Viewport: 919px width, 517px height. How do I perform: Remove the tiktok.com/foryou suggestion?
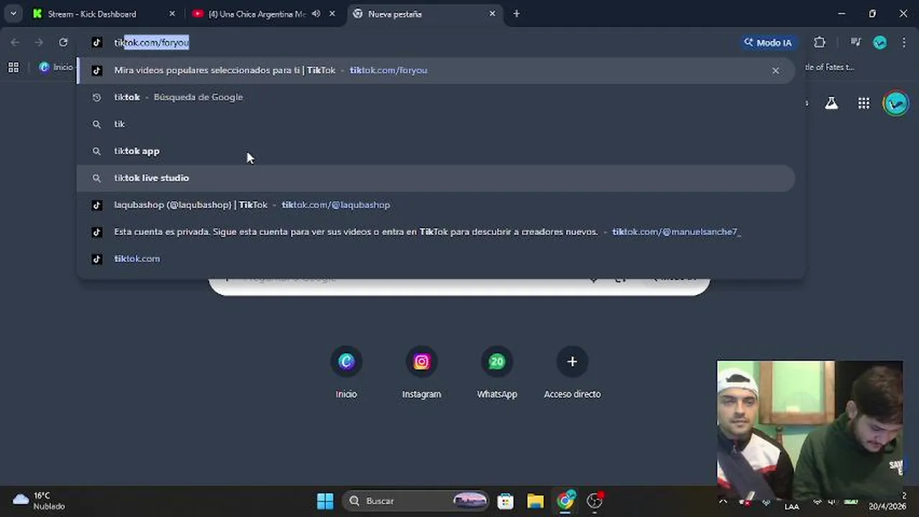point(775,70)
